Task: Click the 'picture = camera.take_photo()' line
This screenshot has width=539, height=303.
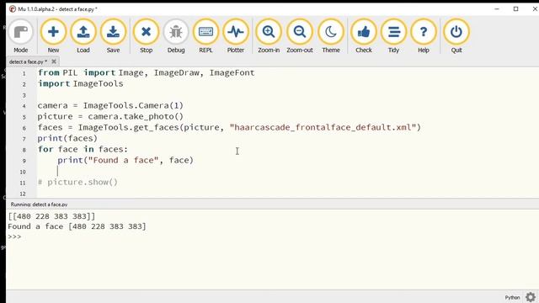Action: point(110,117)
